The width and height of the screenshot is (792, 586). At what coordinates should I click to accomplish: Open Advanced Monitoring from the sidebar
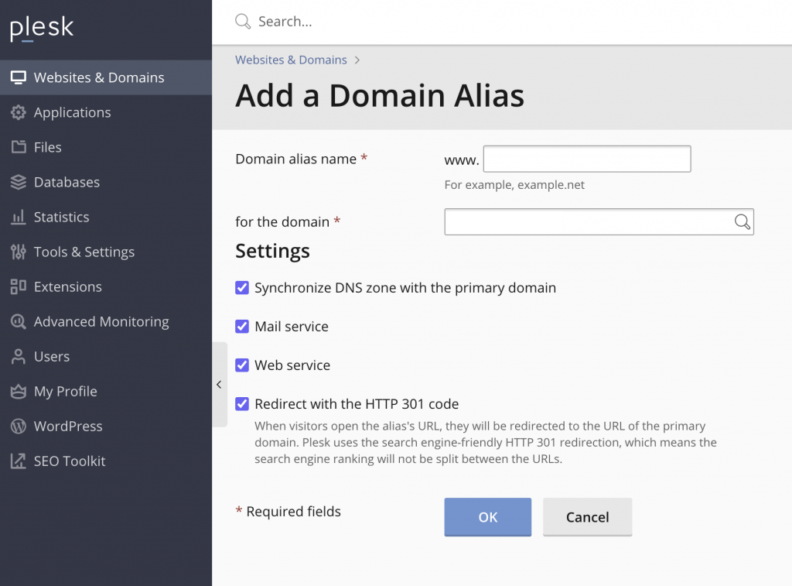pyautogui.click(x=101, y=322)
